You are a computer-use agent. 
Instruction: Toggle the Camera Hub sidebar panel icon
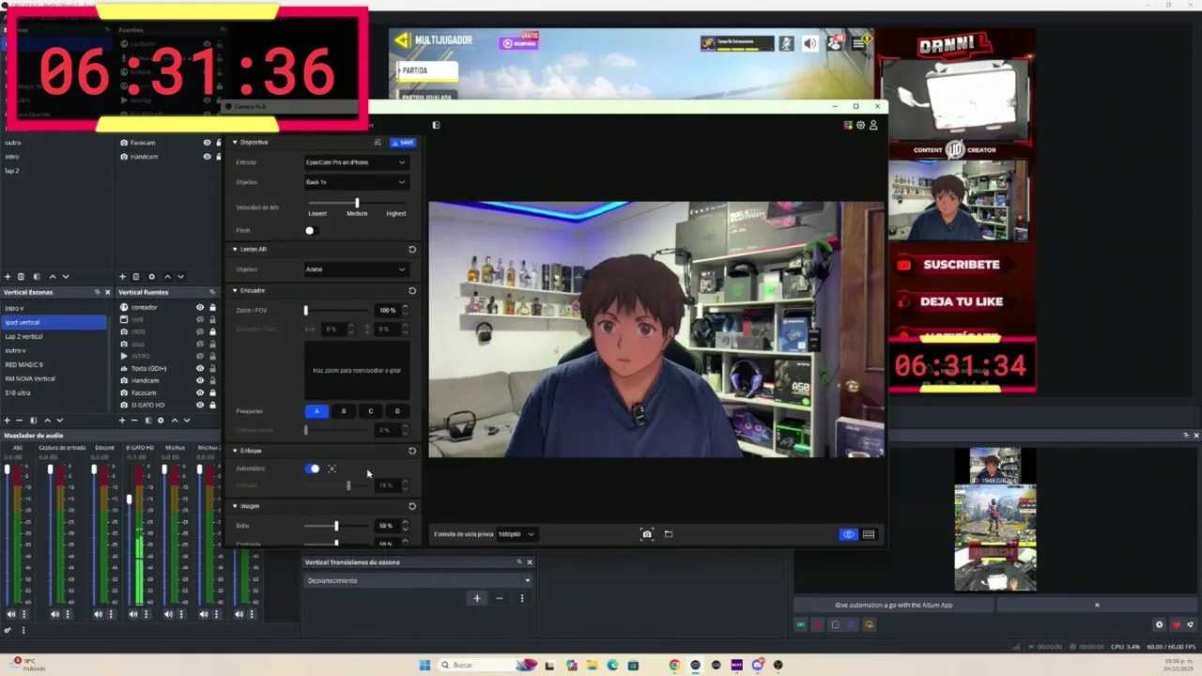pos(436,125)
